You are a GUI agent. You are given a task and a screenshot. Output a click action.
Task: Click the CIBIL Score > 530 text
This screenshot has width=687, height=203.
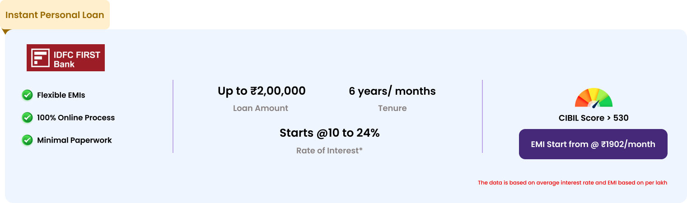click(594, 118)
